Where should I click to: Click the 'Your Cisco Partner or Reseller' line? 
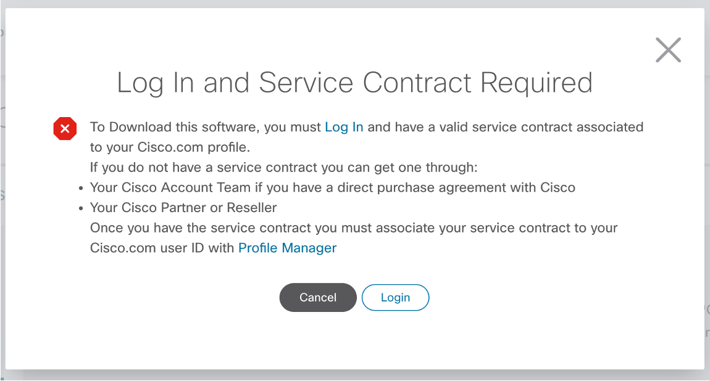(x=183, y=207)
